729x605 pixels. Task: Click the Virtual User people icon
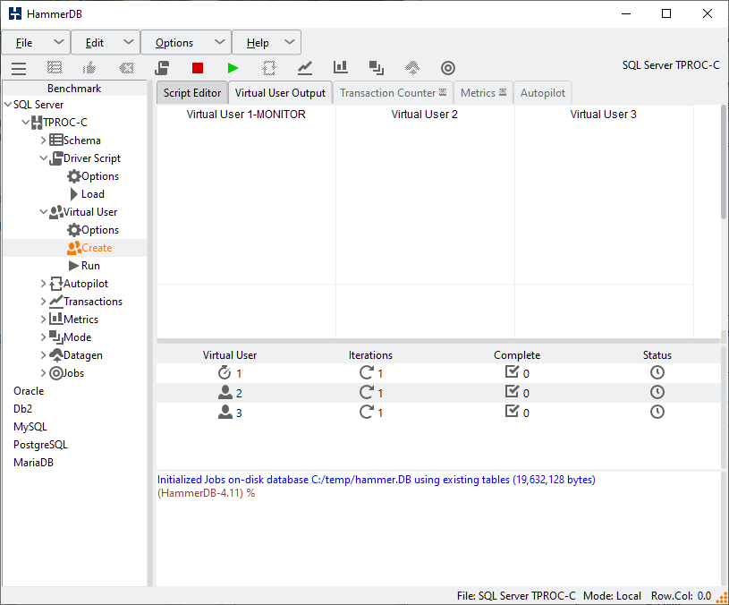point(56,212)
